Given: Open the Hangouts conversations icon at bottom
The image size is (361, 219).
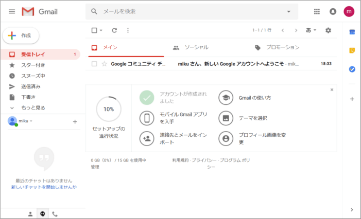Looking at the screenshot, I should coord(43,214).
